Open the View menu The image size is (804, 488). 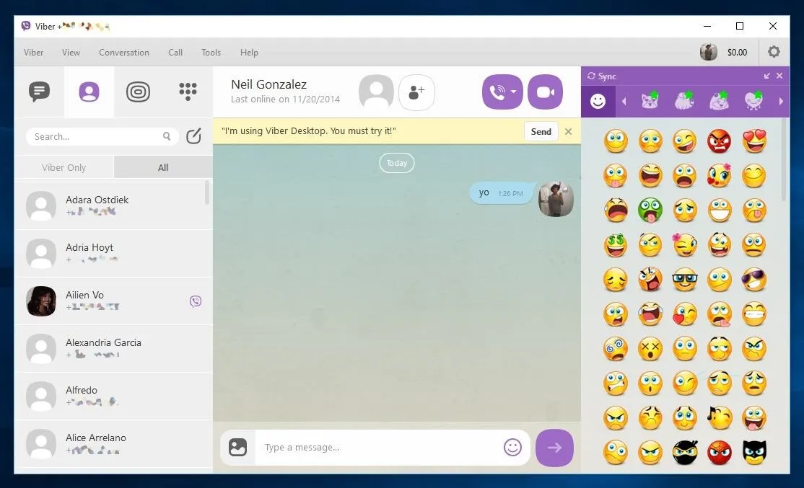[71, 52]
